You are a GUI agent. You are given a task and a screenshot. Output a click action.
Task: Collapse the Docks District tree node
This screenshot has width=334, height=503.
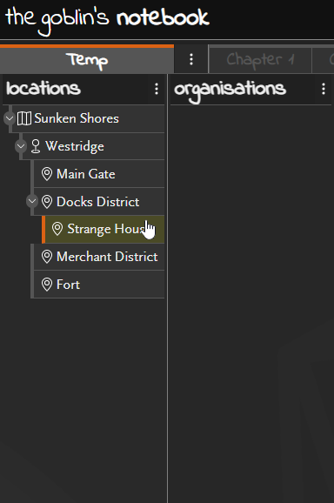pos(32,201)
